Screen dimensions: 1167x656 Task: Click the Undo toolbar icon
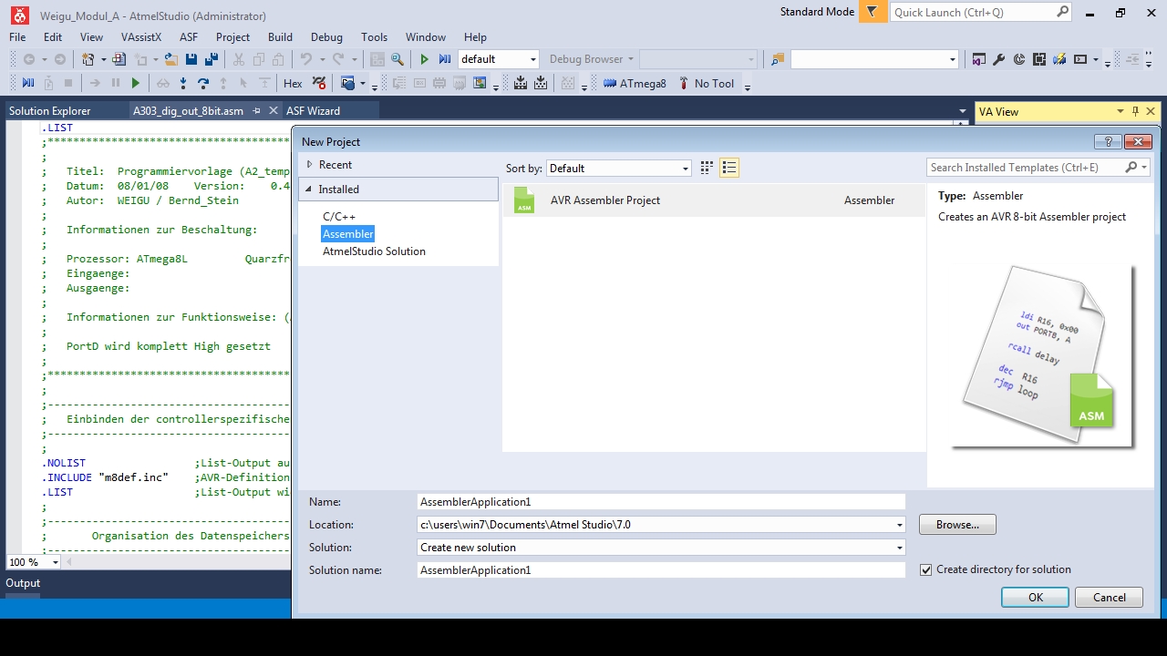[x=306, y=59]
